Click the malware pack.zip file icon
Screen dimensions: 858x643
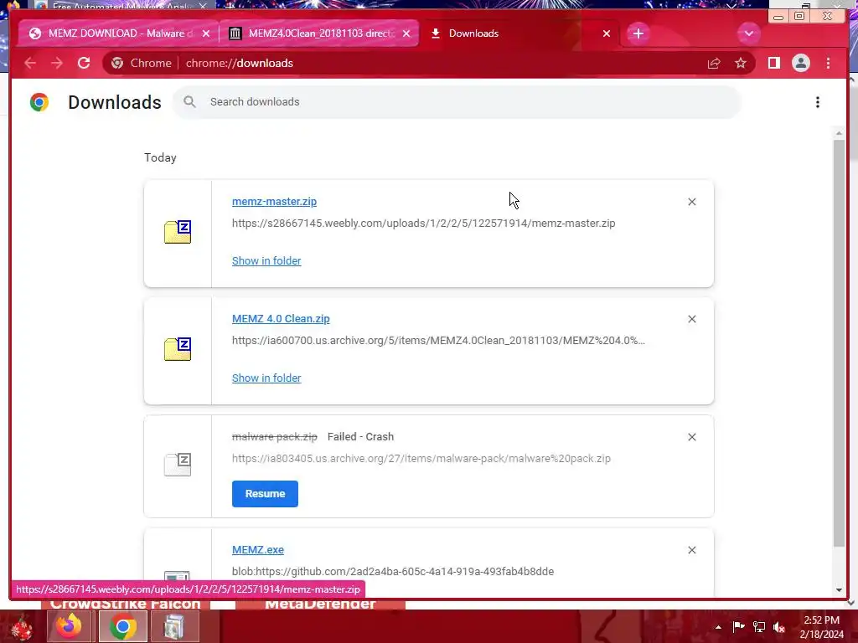178,465
